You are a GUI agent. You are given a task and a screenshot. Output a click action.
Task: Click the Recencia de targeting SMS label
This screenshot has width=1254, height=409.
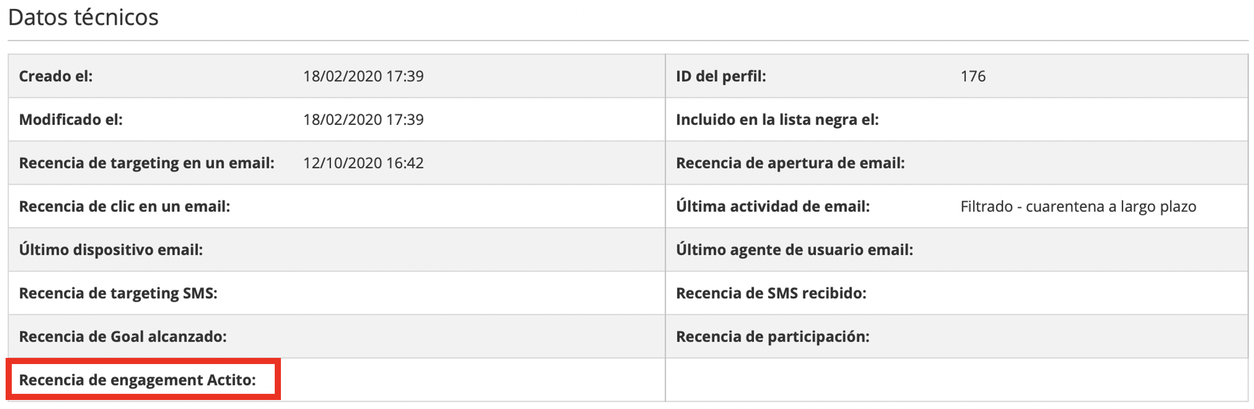point(118,293)
